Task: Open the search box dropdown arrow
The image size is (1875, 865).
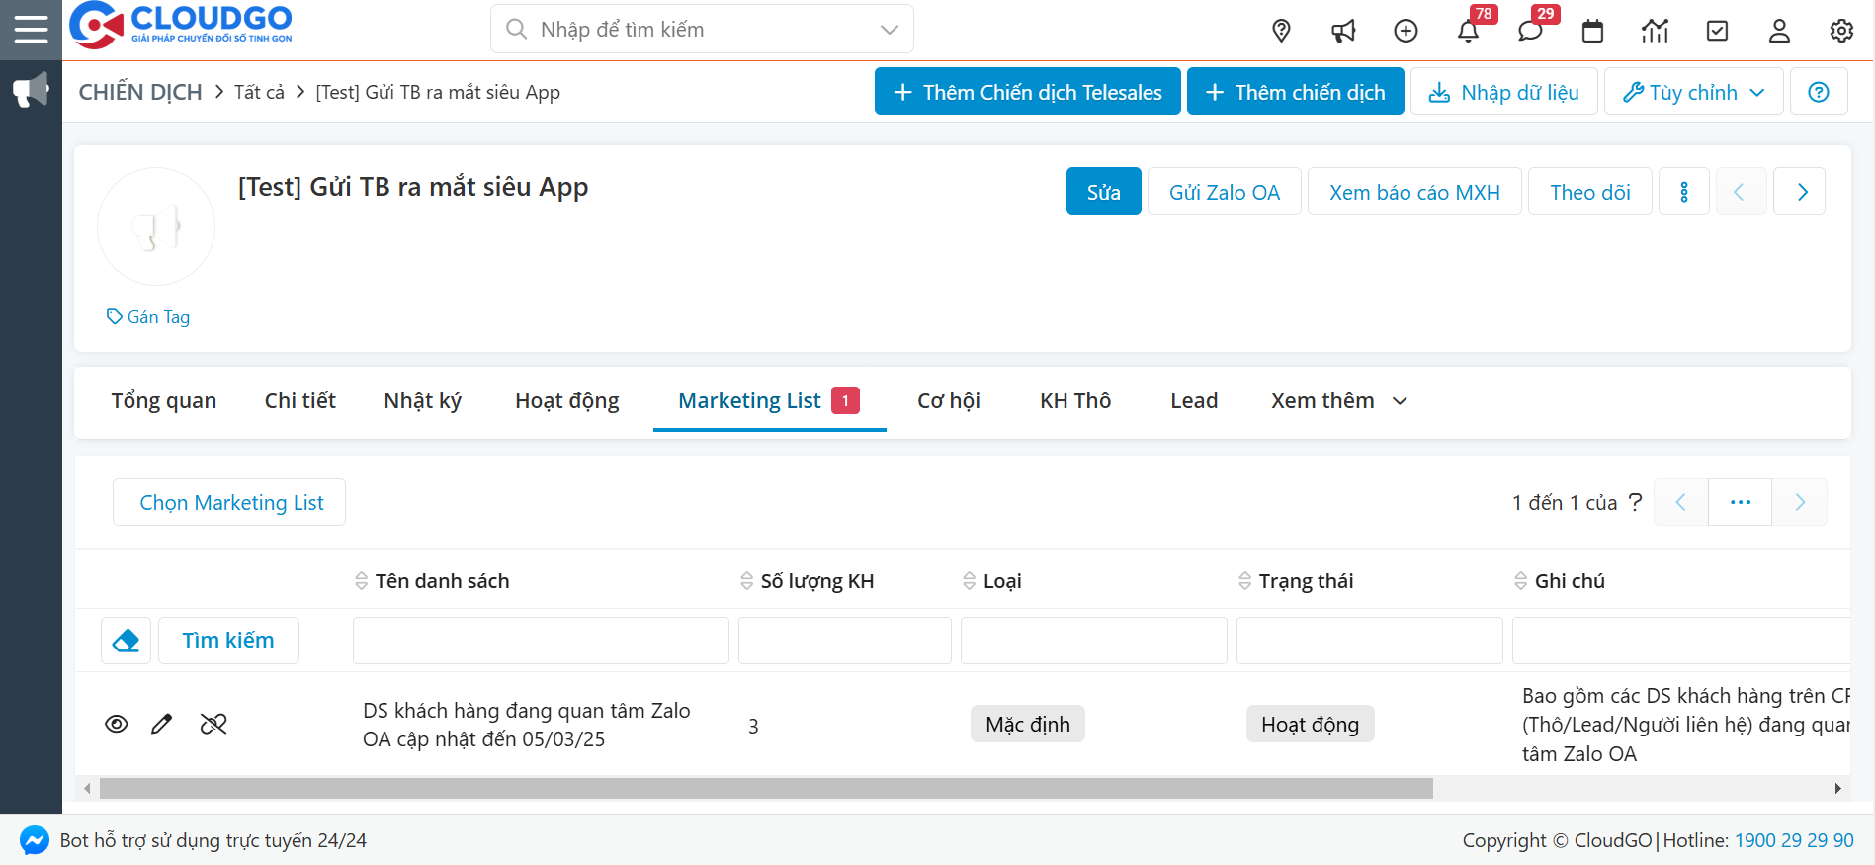Action: tap(889, 30)
